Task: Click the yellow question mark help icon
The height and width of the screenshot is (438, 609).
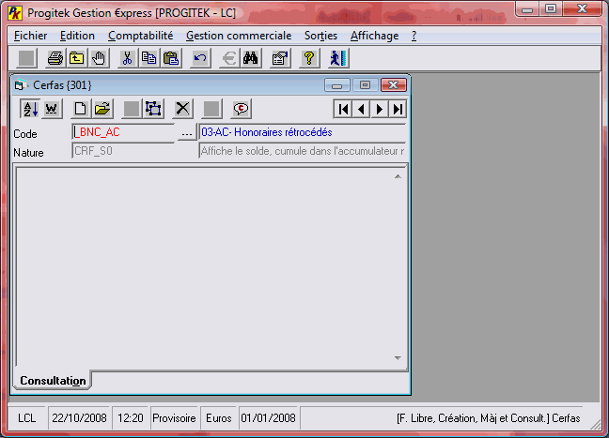Action: coord(307,58)
